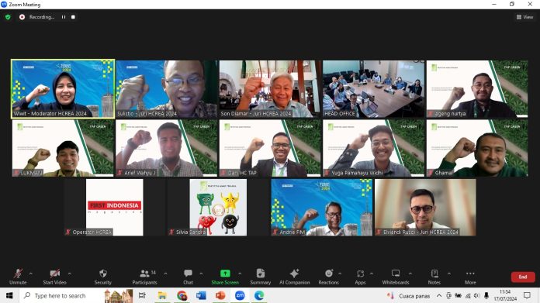Pause the recording

(64, 17)
